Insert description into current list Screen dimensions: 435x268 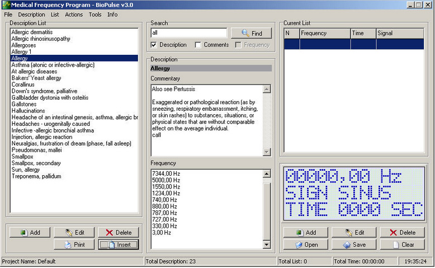click(x=119, y=245)
